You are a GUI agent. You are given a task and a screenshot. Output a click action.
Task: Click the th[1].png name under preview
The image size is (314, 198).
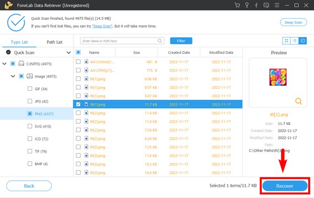[279, 114]
